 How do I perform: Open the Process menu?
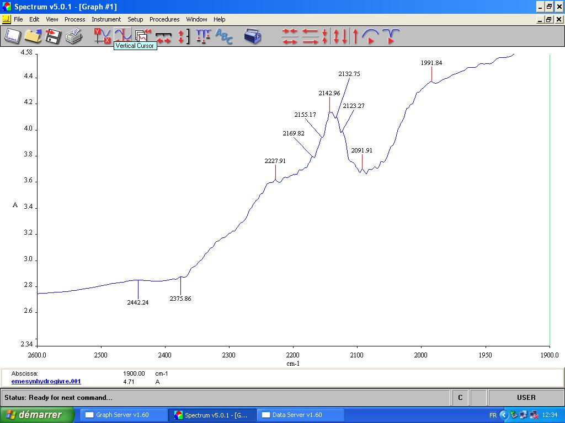(x=74, y=19)
